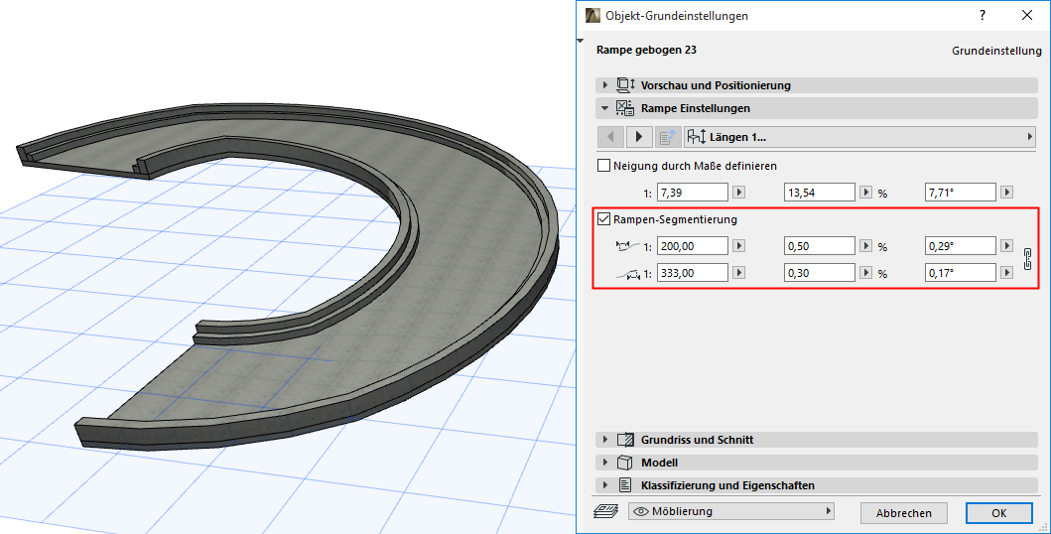Expand Klassifizierung und Eigenschaften panel
The image size is (1051, 534).
point(605,485)
